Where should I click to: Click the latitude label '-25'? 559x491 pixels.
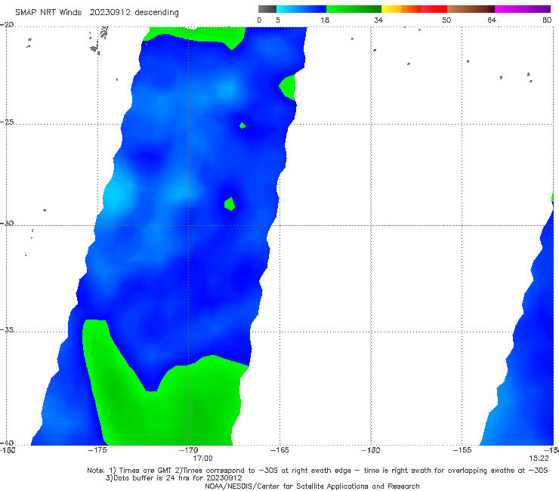[x=7, y=122]
